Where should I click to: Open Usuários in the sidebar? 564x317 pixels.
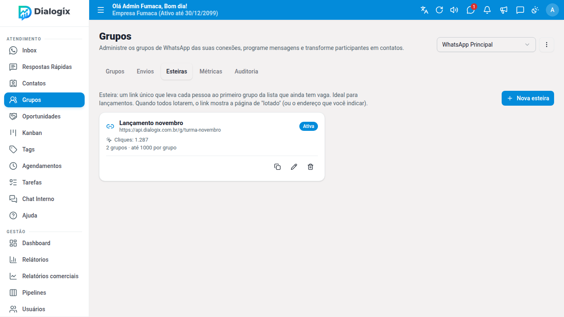tap(45, 309)
